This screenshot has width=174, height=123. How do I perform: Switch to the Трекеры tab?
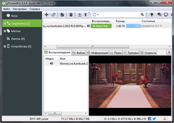coord(131,53)
